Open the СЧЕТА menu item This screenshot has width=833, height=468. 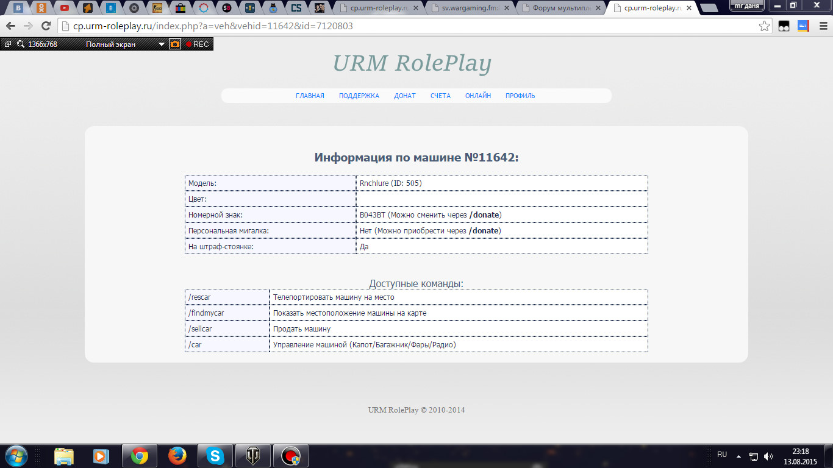(x=440, y=96)
